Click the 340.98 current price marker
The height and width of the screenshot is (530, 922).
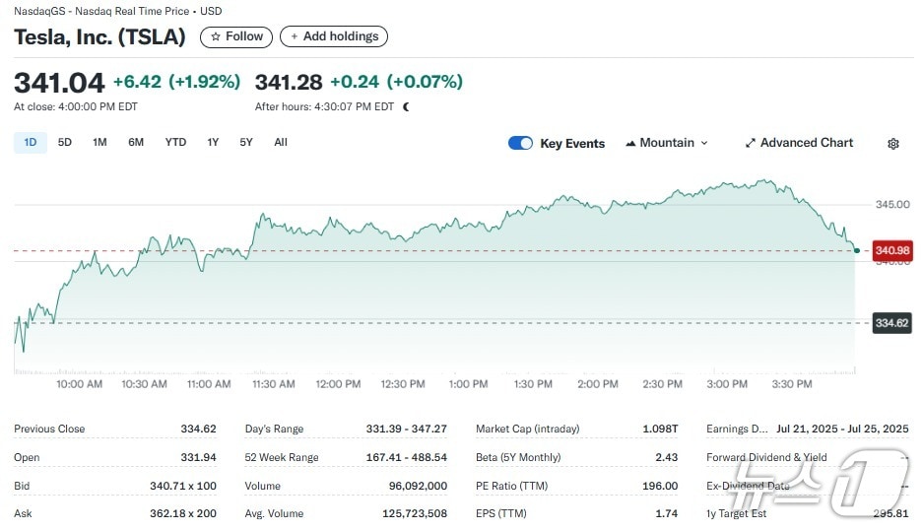[x=891, y=250]
